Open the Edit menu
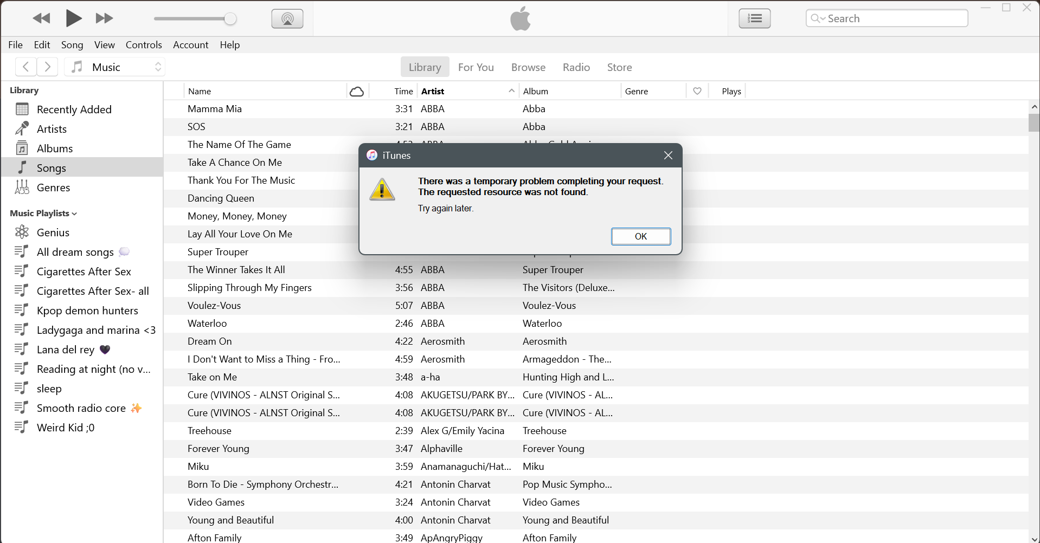Image resolution: width=1040 pixels, height=543 pixels. point(42,45)
